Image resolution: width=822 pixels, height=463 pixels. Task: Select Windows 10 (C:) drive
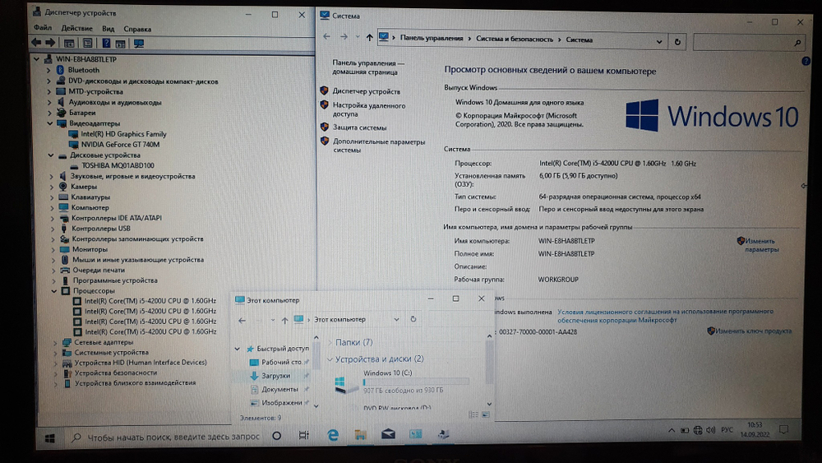[402, 382]
